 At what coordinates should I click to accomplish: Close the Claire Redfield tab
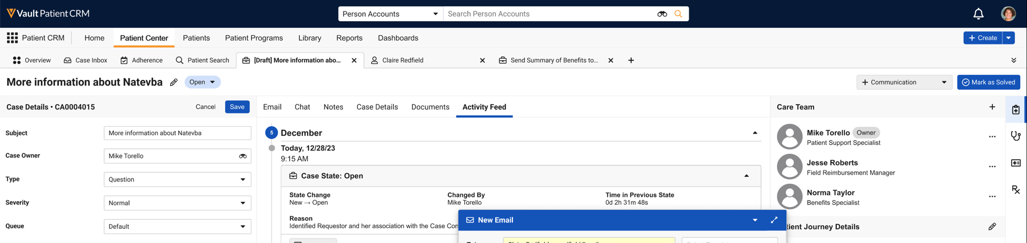(x=482, y=60)
